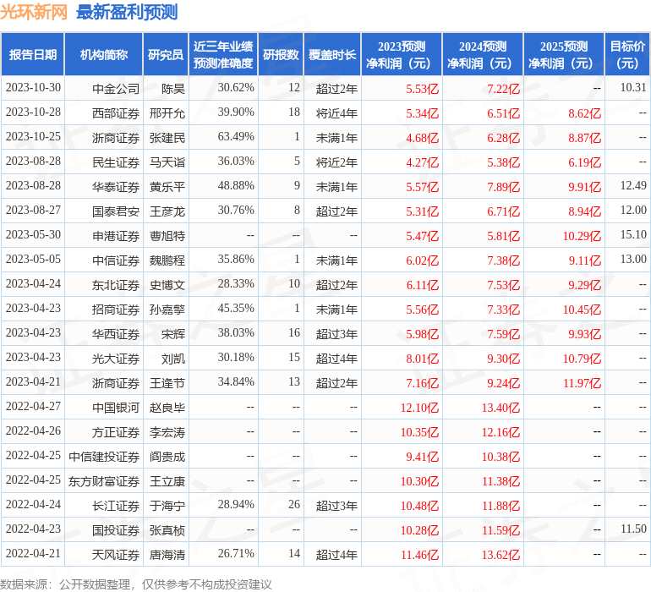Image resolution: width=651 pixels, height=592 pixels.
Task: Click analyst name 孙嘉擎
Action: pos(167,309)
